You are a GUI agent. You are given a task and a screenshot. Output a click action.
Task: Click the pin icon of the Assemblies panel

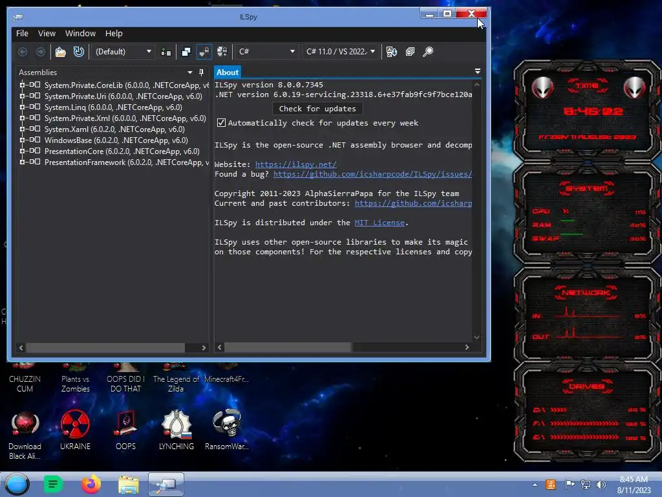click(202, 72)
